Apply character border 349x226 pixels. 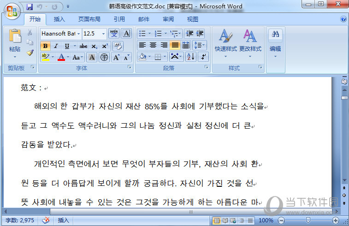coord(126,33)
